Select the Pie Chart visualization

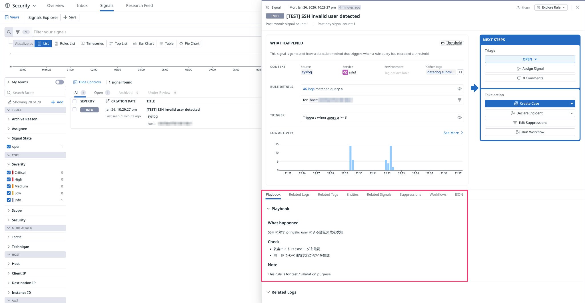point(189,44)
